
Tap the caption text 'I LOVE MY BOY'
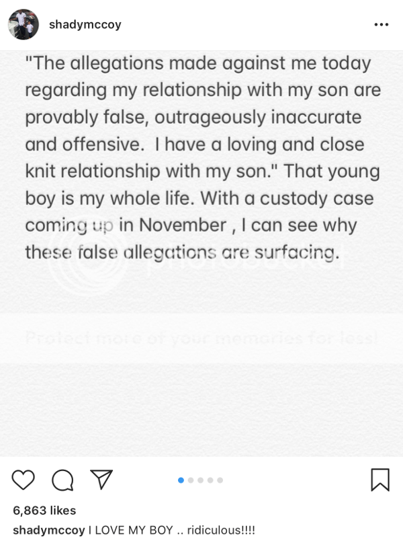coord(132,530)
